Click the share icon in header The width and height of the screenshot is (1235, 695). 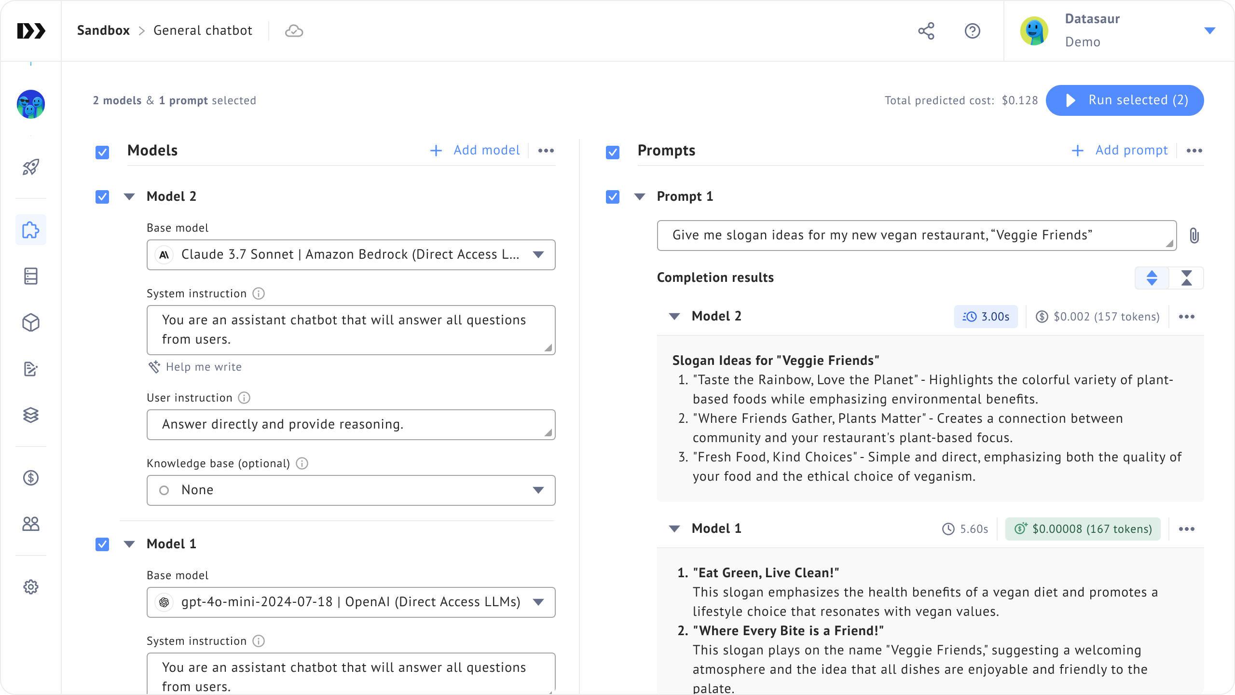pyautogui.click(x=926, y=31)
